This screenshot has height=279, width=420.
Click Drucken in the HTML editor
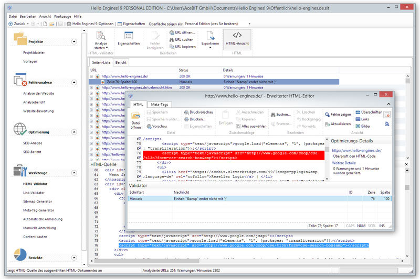[x=195, y=119]
